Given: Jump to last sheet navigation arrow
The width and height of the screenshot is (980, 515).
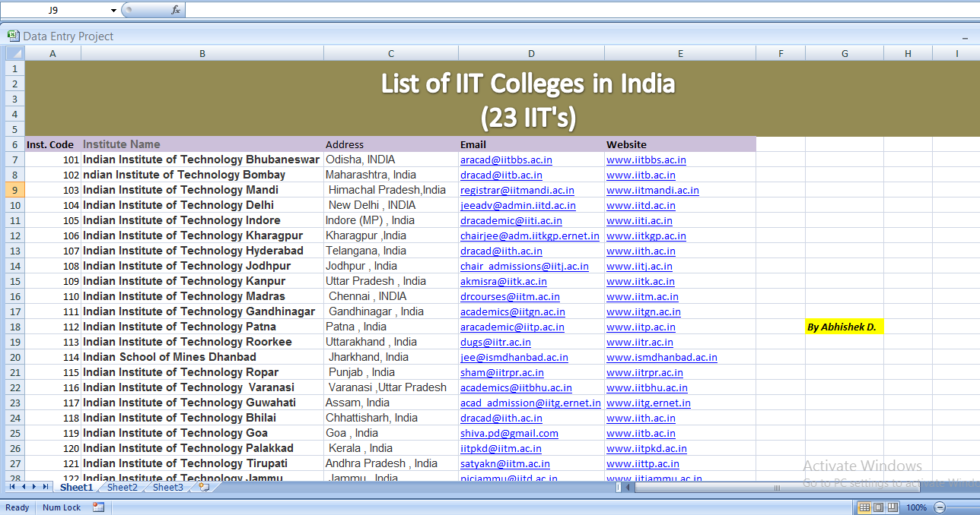Looking at the screenshot, I should coord(46,488).
